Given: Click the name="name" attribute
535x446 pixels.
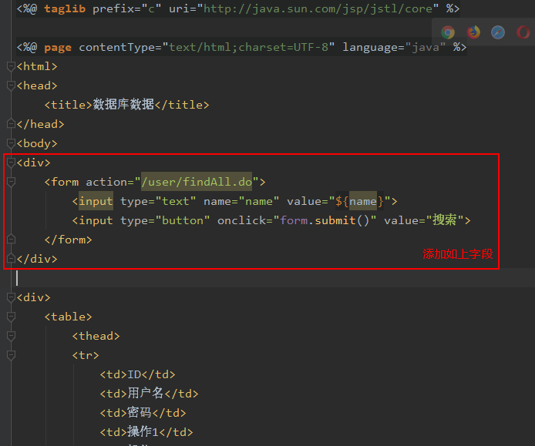Looking at the screenshot, I should (241, 201).
